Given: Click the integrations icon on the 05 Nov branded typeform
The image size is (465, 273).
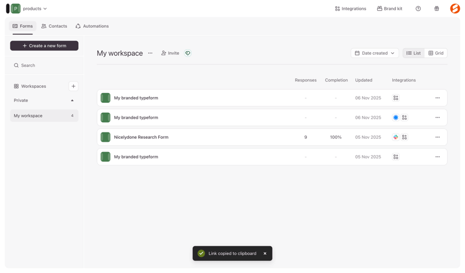Looking at the screenshot, I should click(x=396, y=157).
